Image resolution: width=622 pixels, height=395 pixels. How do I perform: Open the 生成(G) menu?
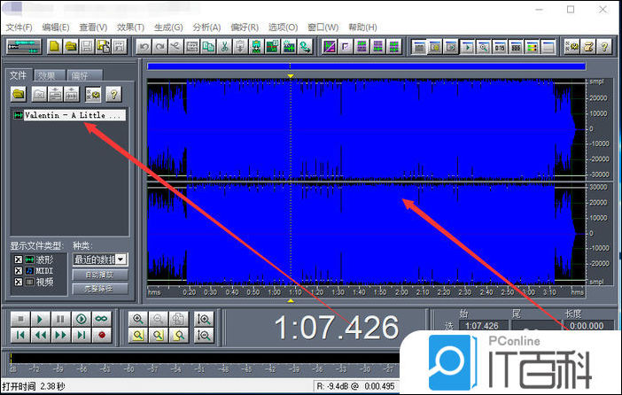pos(168,27)
